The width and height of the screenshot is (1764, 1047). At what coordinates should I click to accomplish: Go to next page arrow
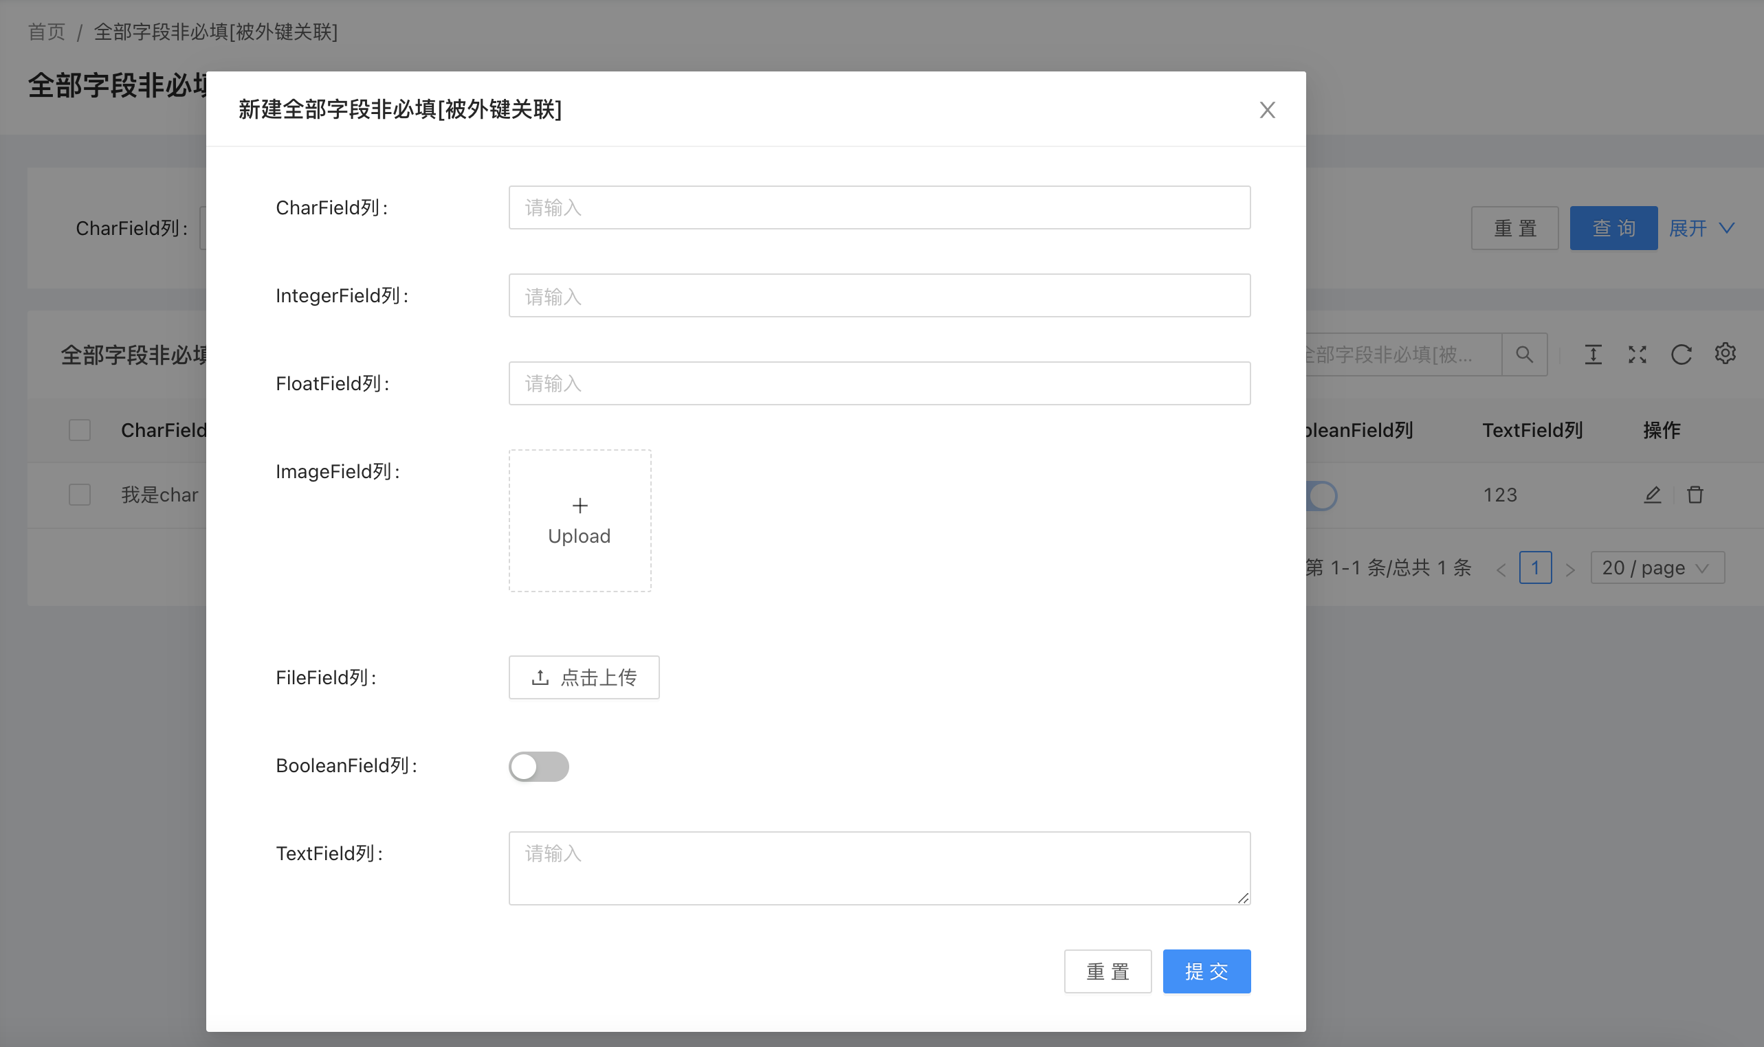1570,569
